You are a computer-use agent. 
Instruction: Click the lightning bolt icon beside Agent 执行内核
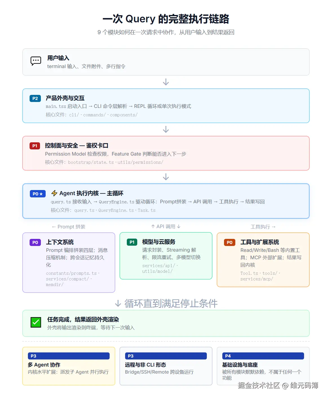click(x=54, y=193)
